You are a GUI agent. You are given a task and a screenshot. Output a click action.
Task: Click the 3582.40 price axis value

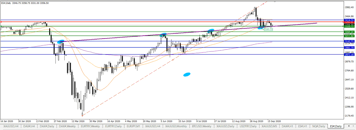tap(349, 7)
